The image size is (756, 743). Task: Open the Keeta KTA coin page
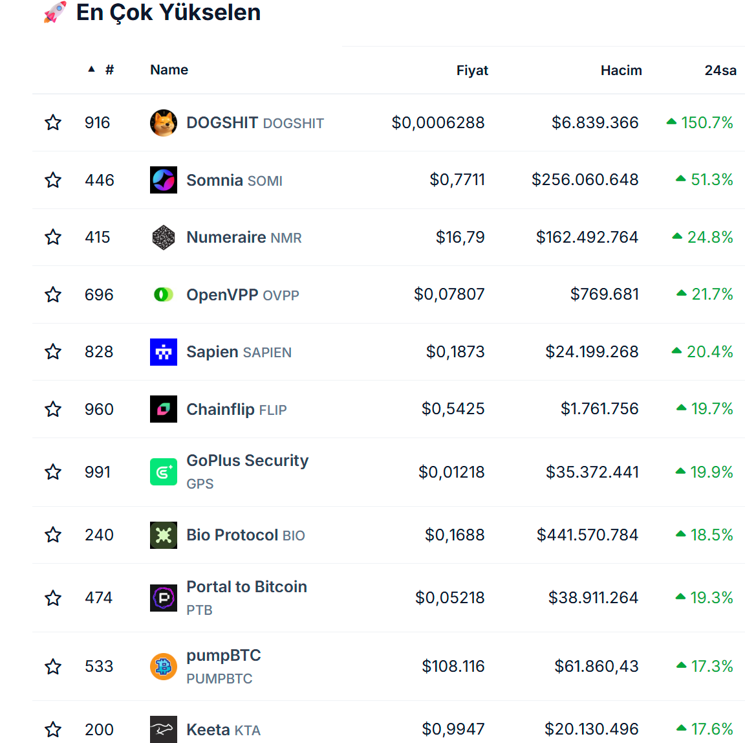pos(208,730)
